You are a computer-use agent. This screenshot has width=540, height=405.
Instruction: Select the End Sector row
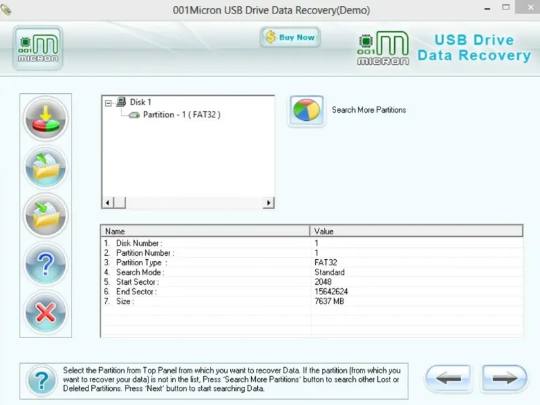click(x=312, y=292)
